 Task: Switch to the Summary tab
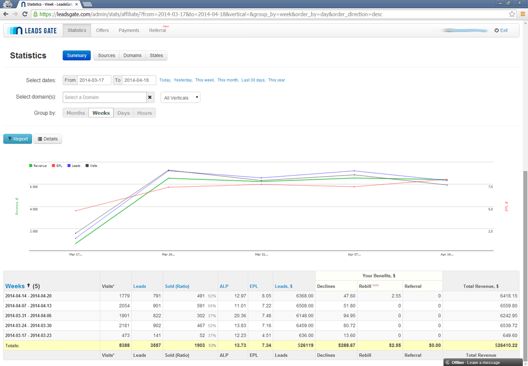pyautogui.click(x=77, y=55)
